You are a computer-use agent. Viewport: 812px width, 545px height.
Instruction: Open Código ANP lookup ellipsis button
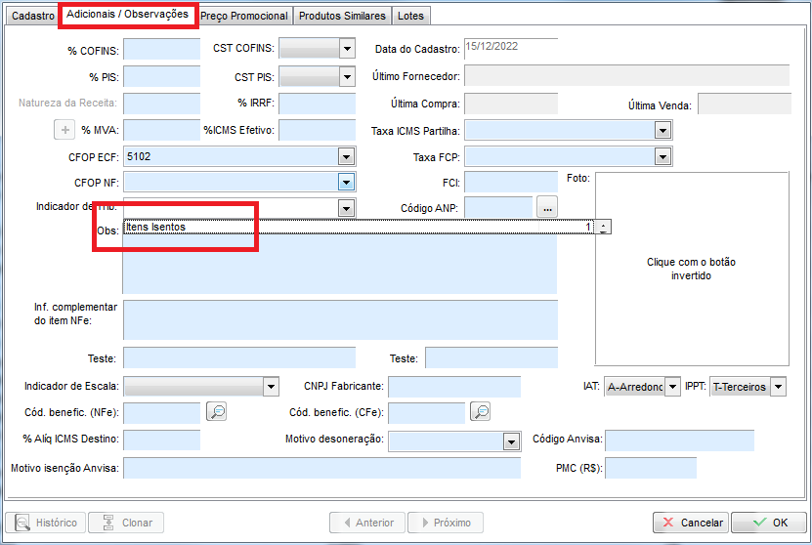coord(547,207)
